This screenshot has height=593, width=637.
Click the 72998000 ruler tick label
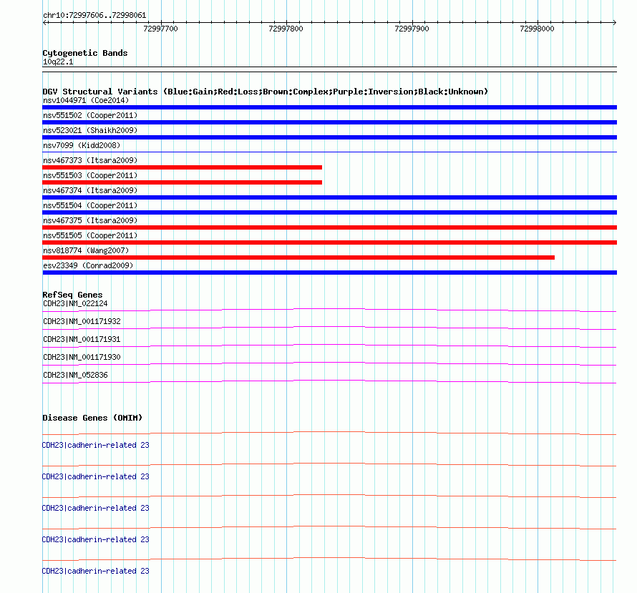pyautogui.click(x=537, y=29)
